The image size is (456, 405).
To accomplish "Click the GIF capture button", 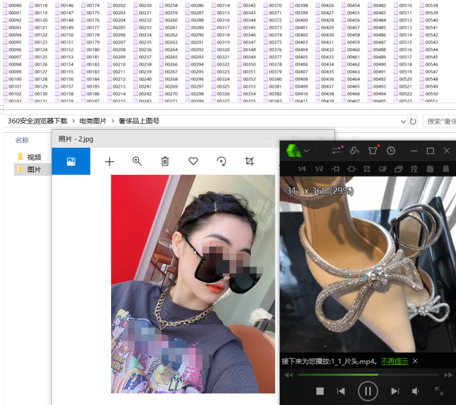I will [x=382, y=169].
